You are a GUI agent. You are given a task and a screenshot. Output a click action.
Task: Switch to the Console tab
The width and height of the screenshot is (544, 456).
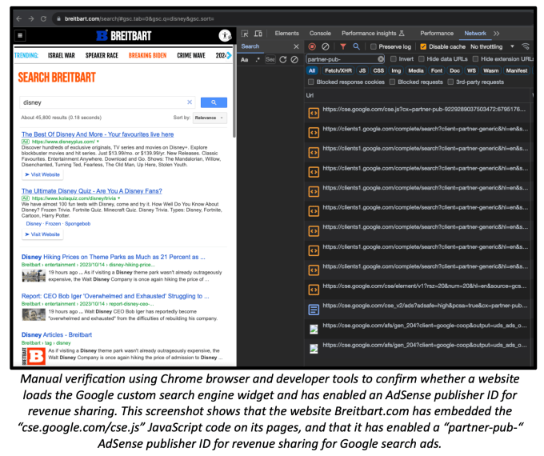320,34
